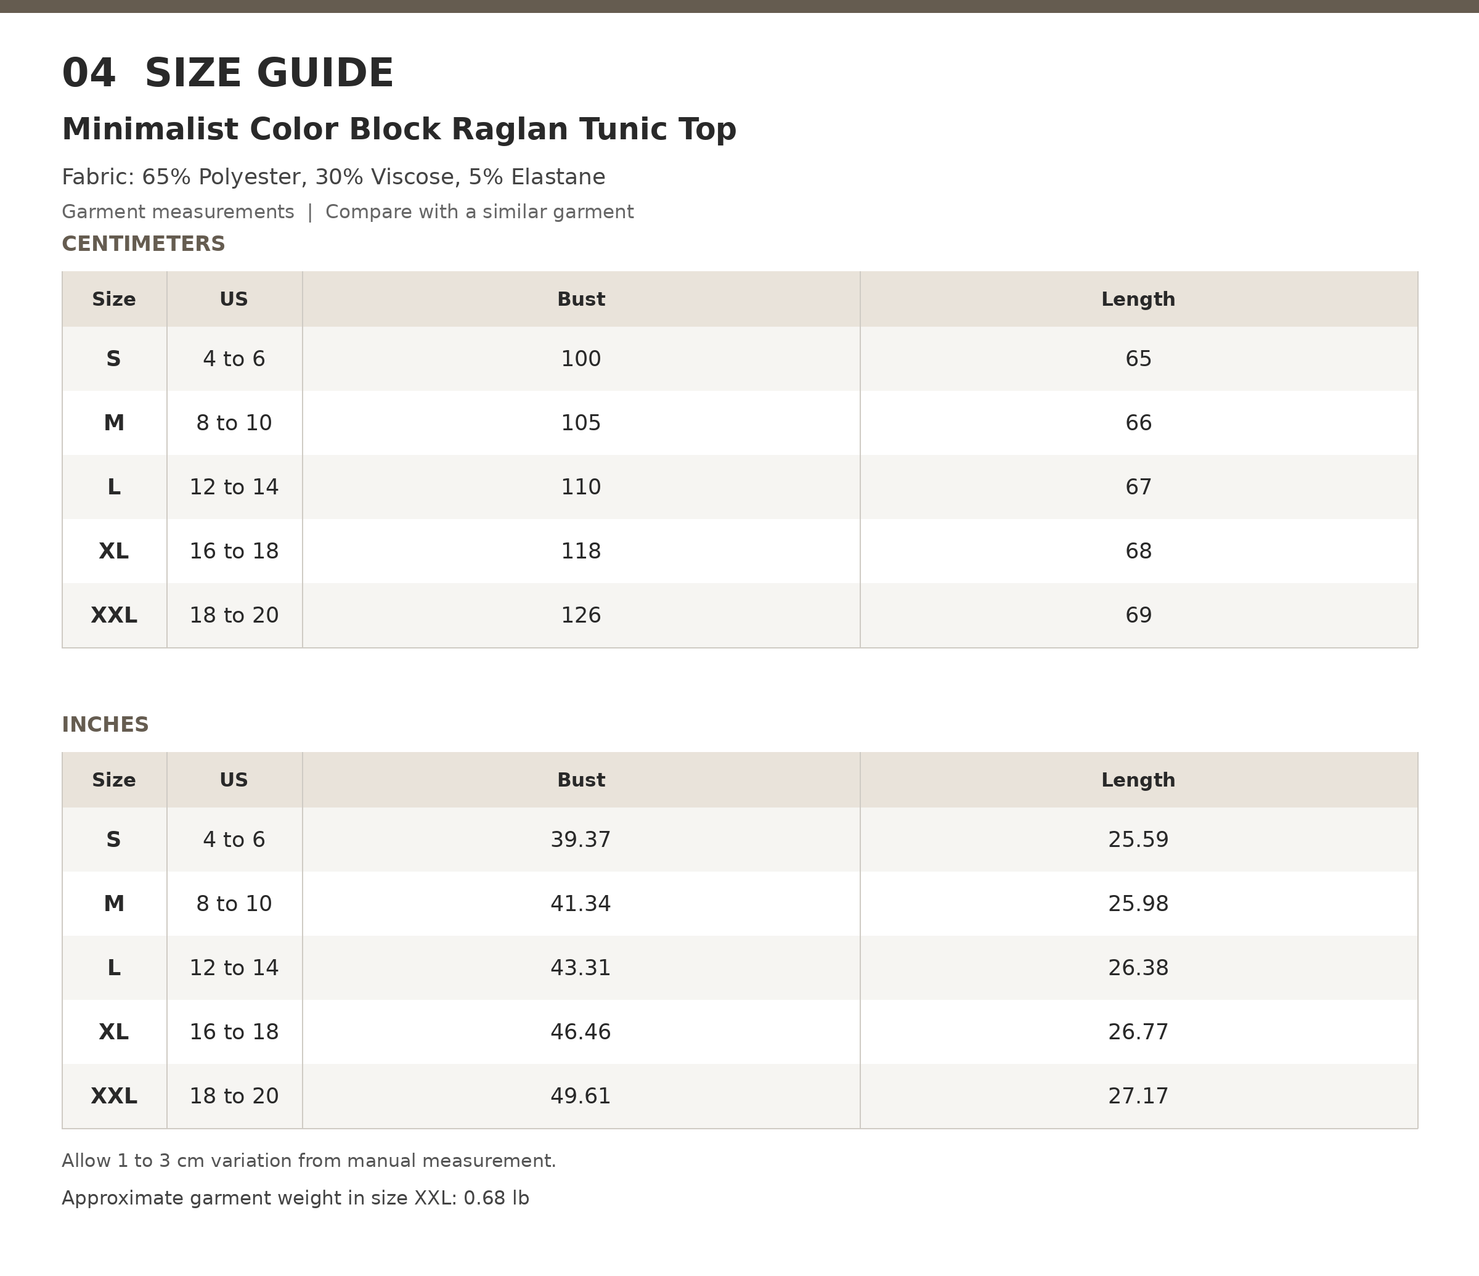1479x1276 pixels.
Task: Select bust value 39.37
Action: coord(581,839)
